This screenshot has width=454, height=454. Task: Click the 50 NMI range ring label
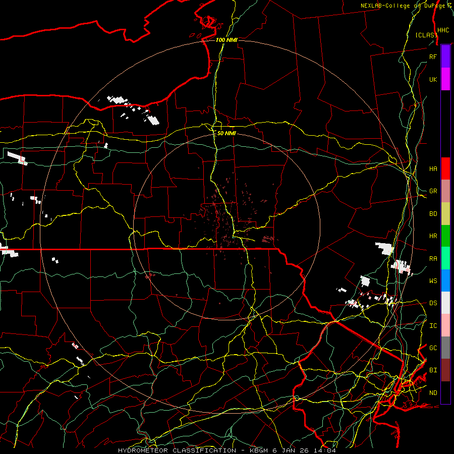pos(226,134)
